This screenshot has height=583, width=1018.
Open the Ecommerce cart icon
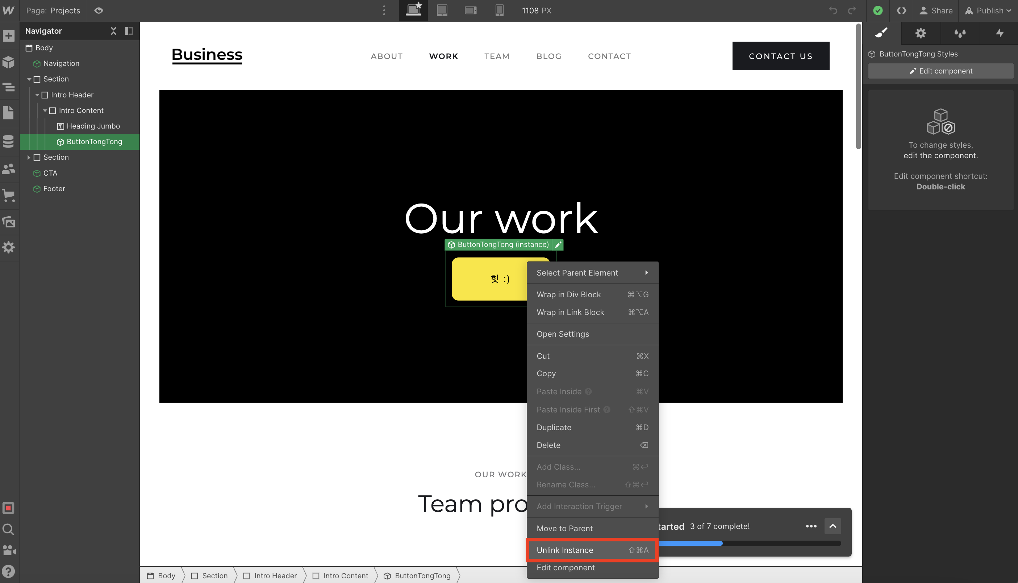(x=9, y=196)
